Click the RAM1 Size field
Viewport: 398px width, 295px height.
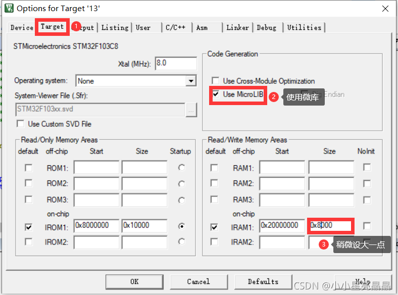(331, 167)
